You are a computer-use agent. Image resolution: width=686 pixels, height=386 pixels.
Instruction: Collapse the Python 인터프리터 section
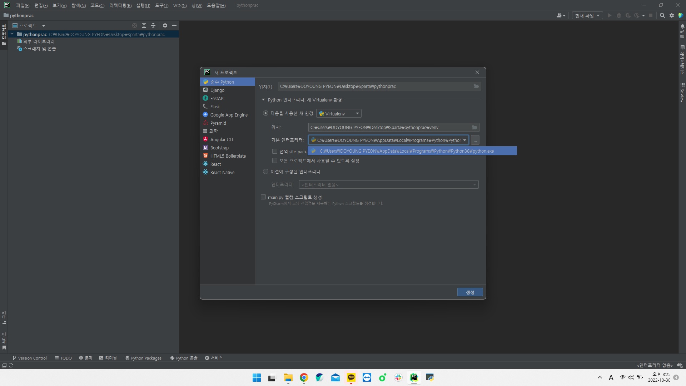point(263,100)
